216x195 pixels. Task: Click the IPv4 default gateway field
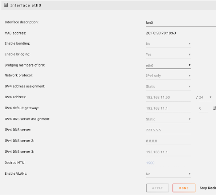coord(168,108)
